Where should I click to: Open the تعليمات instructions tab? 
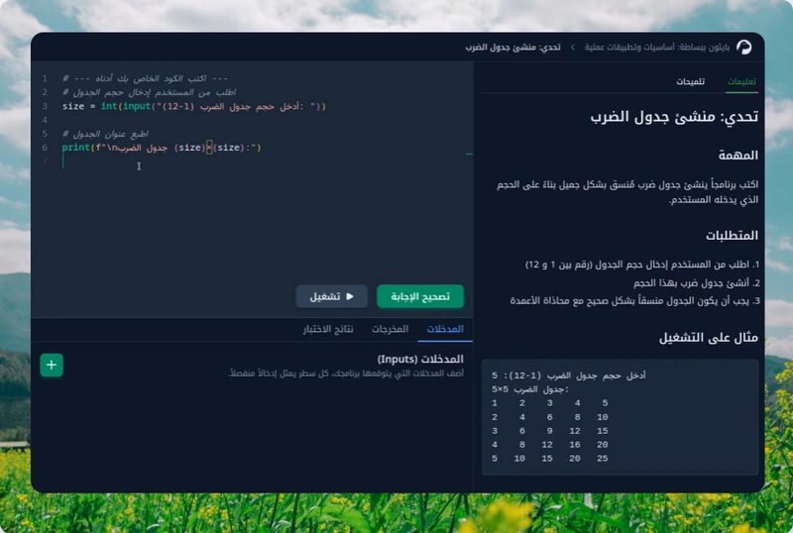pos(741,81)
